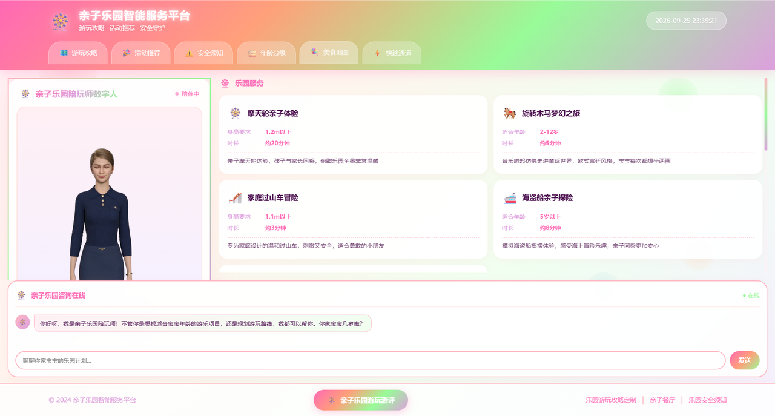Viewport: 775px width, 416px height.
Task: Click the icon next to 乐园服务 heading
Action: [x=225, y=83]
